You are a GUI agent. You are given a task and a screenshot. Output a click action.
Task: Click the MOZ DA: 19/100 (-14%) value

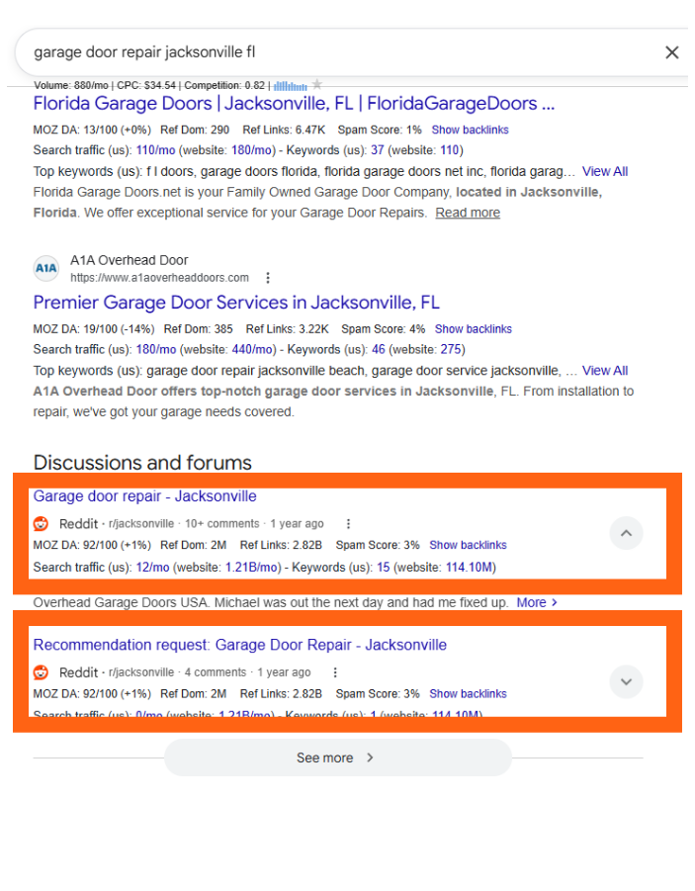point(94,329)
